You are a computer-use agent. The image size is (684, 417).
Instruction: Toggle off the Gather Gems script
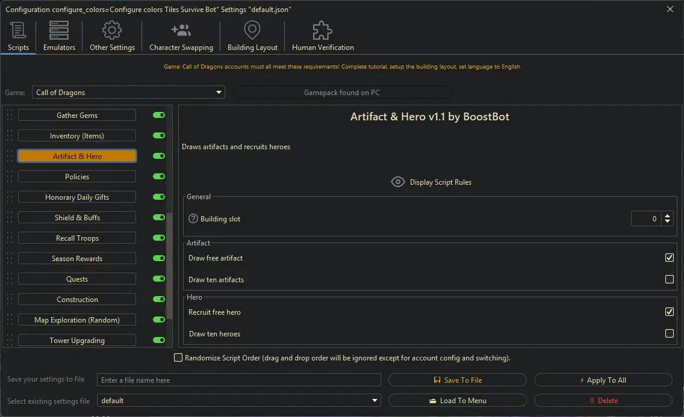158,115
